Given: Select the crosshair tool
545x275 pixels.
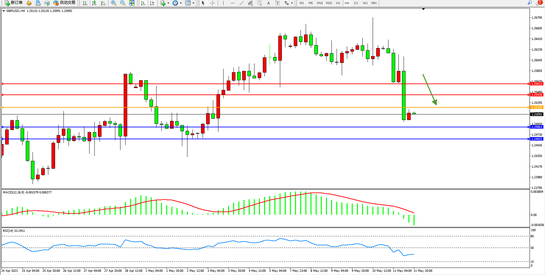Looking at the screenshot, I should pyautogui.click(x=212, y=3).
